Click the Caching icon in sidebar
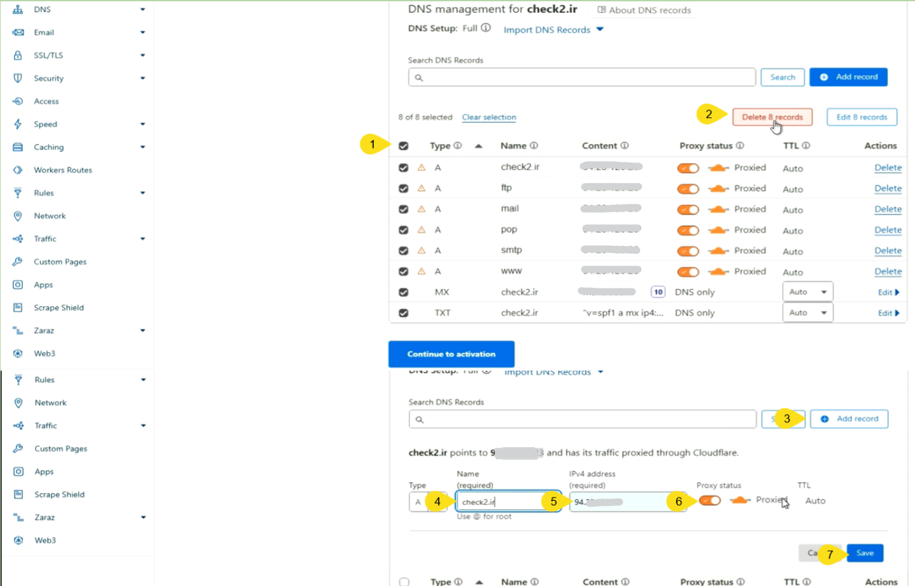 [x=18, y=147]
